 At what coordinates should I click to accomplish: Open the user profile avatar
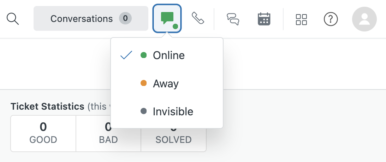[x=364, y=19]
